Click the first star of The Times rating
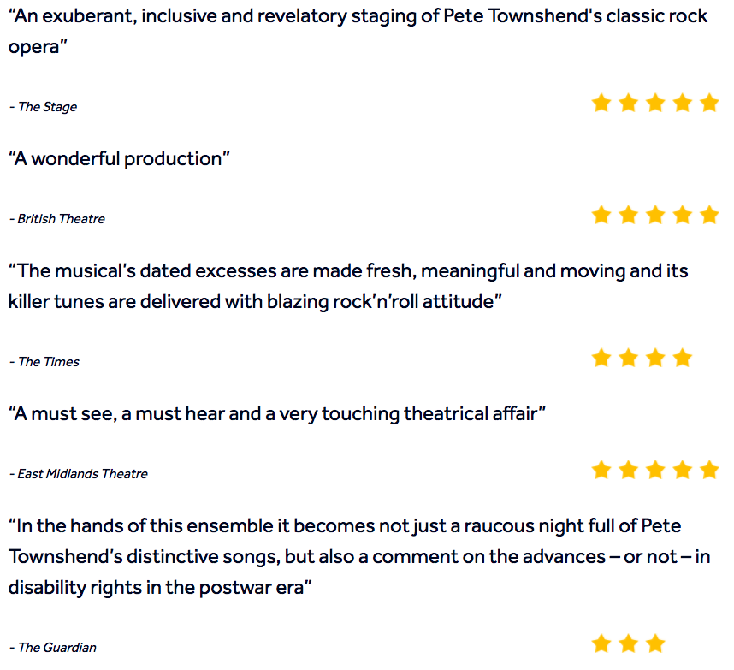734x670 pixels. coord(601,358)
